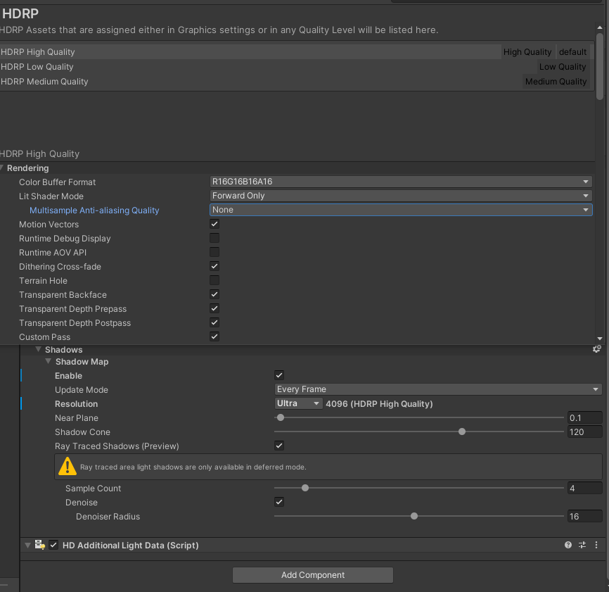Toggle the HD Additional Light Data component checkbox

(53, 545)
